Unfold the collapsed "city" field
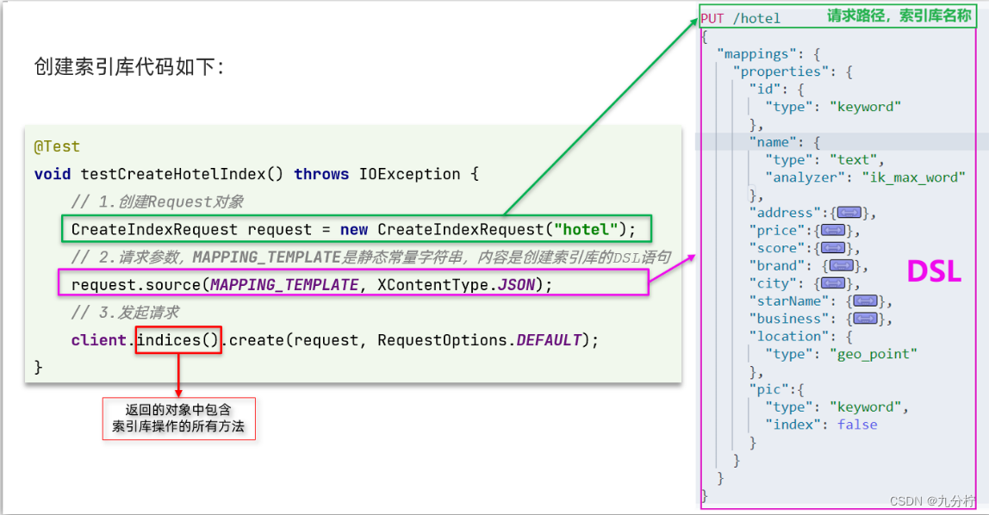 [832, 283]
